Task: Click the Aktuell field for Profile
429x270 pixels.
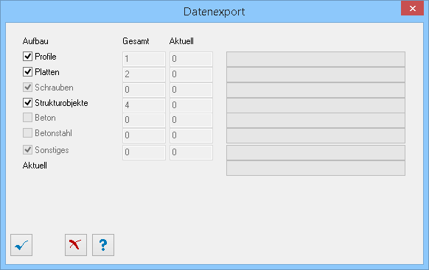Action: pos(191,59)
